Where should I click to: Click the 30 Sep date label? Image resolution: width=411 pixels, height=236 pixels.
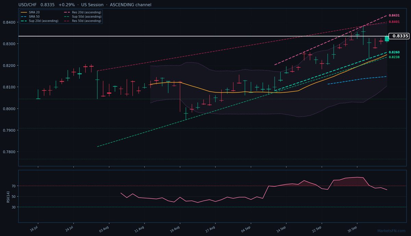click(x=353, y=228)
